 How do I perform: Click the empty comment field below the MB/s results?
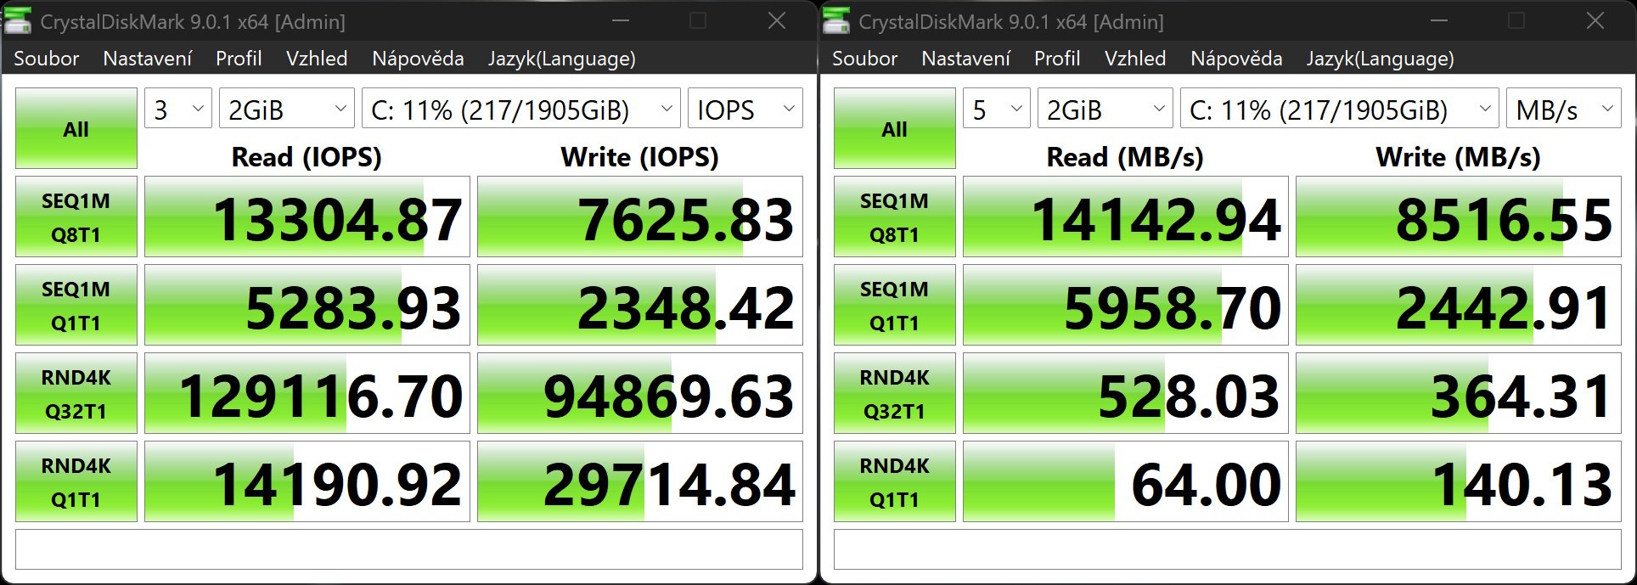tap(1227, 549)
